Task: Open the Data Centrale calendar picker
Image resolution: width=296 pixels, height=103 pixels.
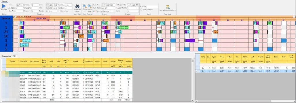Action: (137, 5)
